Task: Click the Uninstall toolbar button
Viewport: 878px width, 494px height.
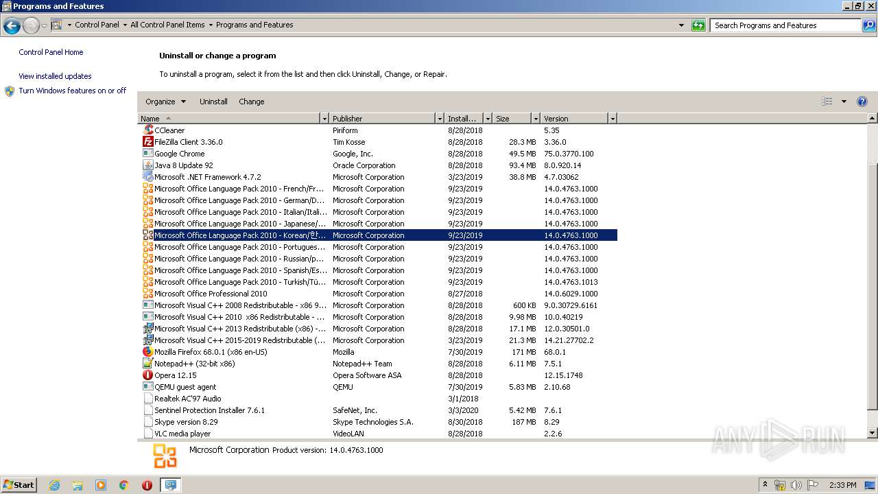Action: (x=213, y=102)
